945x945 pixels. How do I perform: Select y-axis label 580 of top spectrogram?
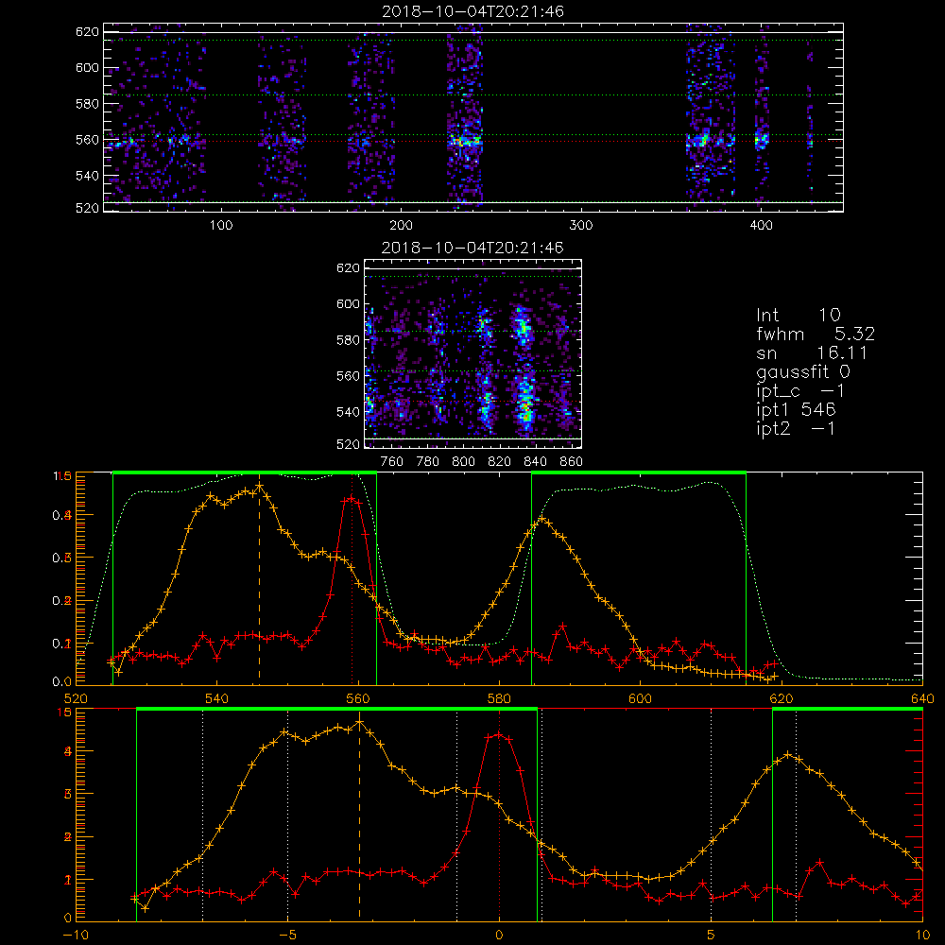pos(87,104)
